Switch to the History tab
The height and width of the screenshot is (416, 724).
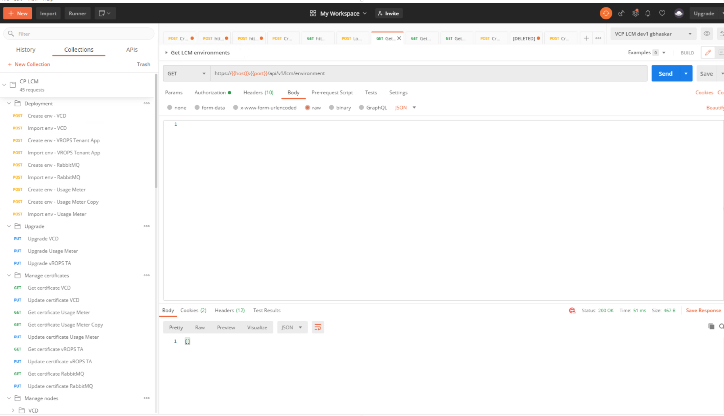point(26,50)
